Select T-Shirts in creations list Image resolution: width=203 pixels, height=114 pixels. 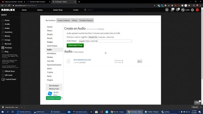(50, 73)
